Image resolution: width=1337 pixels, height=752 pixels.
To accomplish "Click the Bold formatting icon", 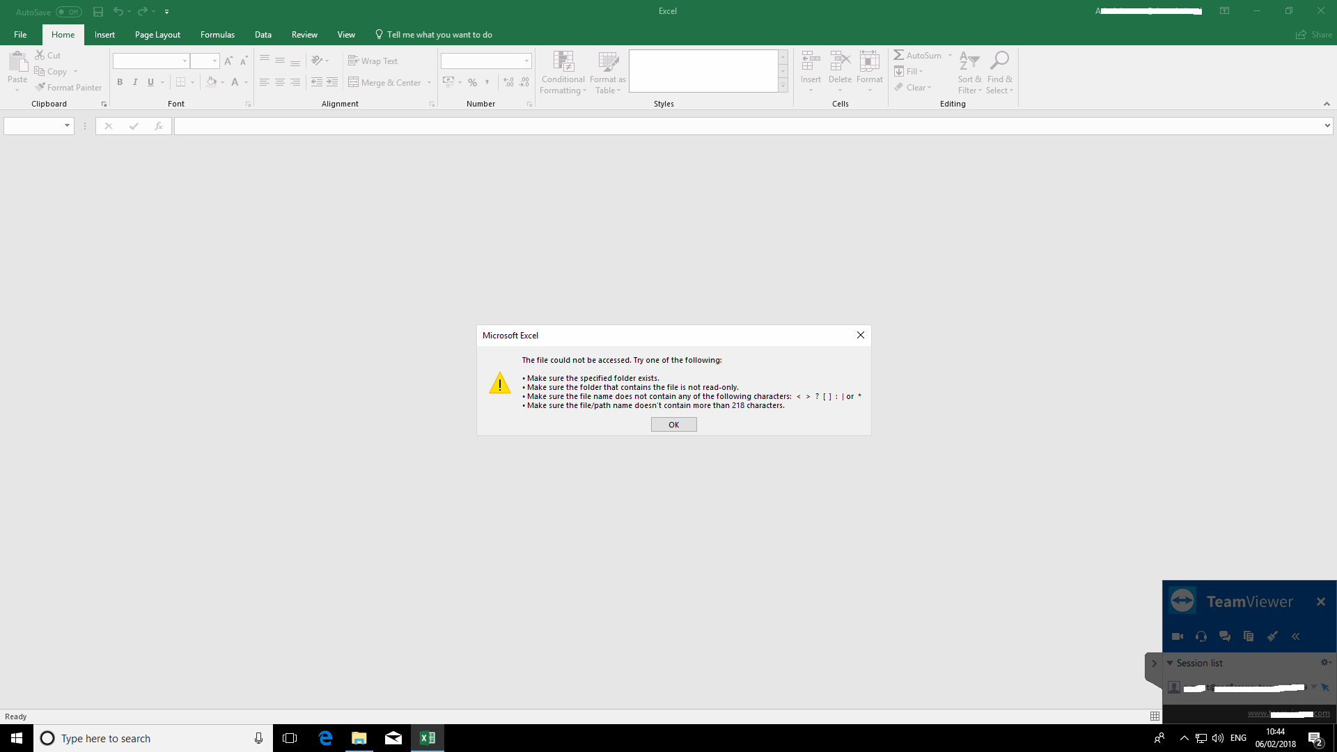I will pyautogui.click(x=120, y=82).
